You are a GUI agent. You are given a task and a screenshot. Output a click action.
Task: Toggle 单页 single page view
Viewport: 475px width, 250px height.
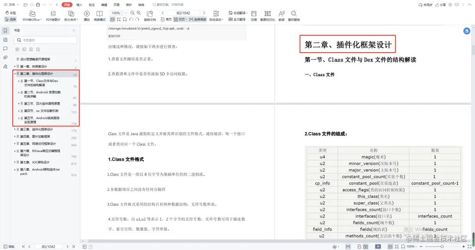[x=166, y=19]
